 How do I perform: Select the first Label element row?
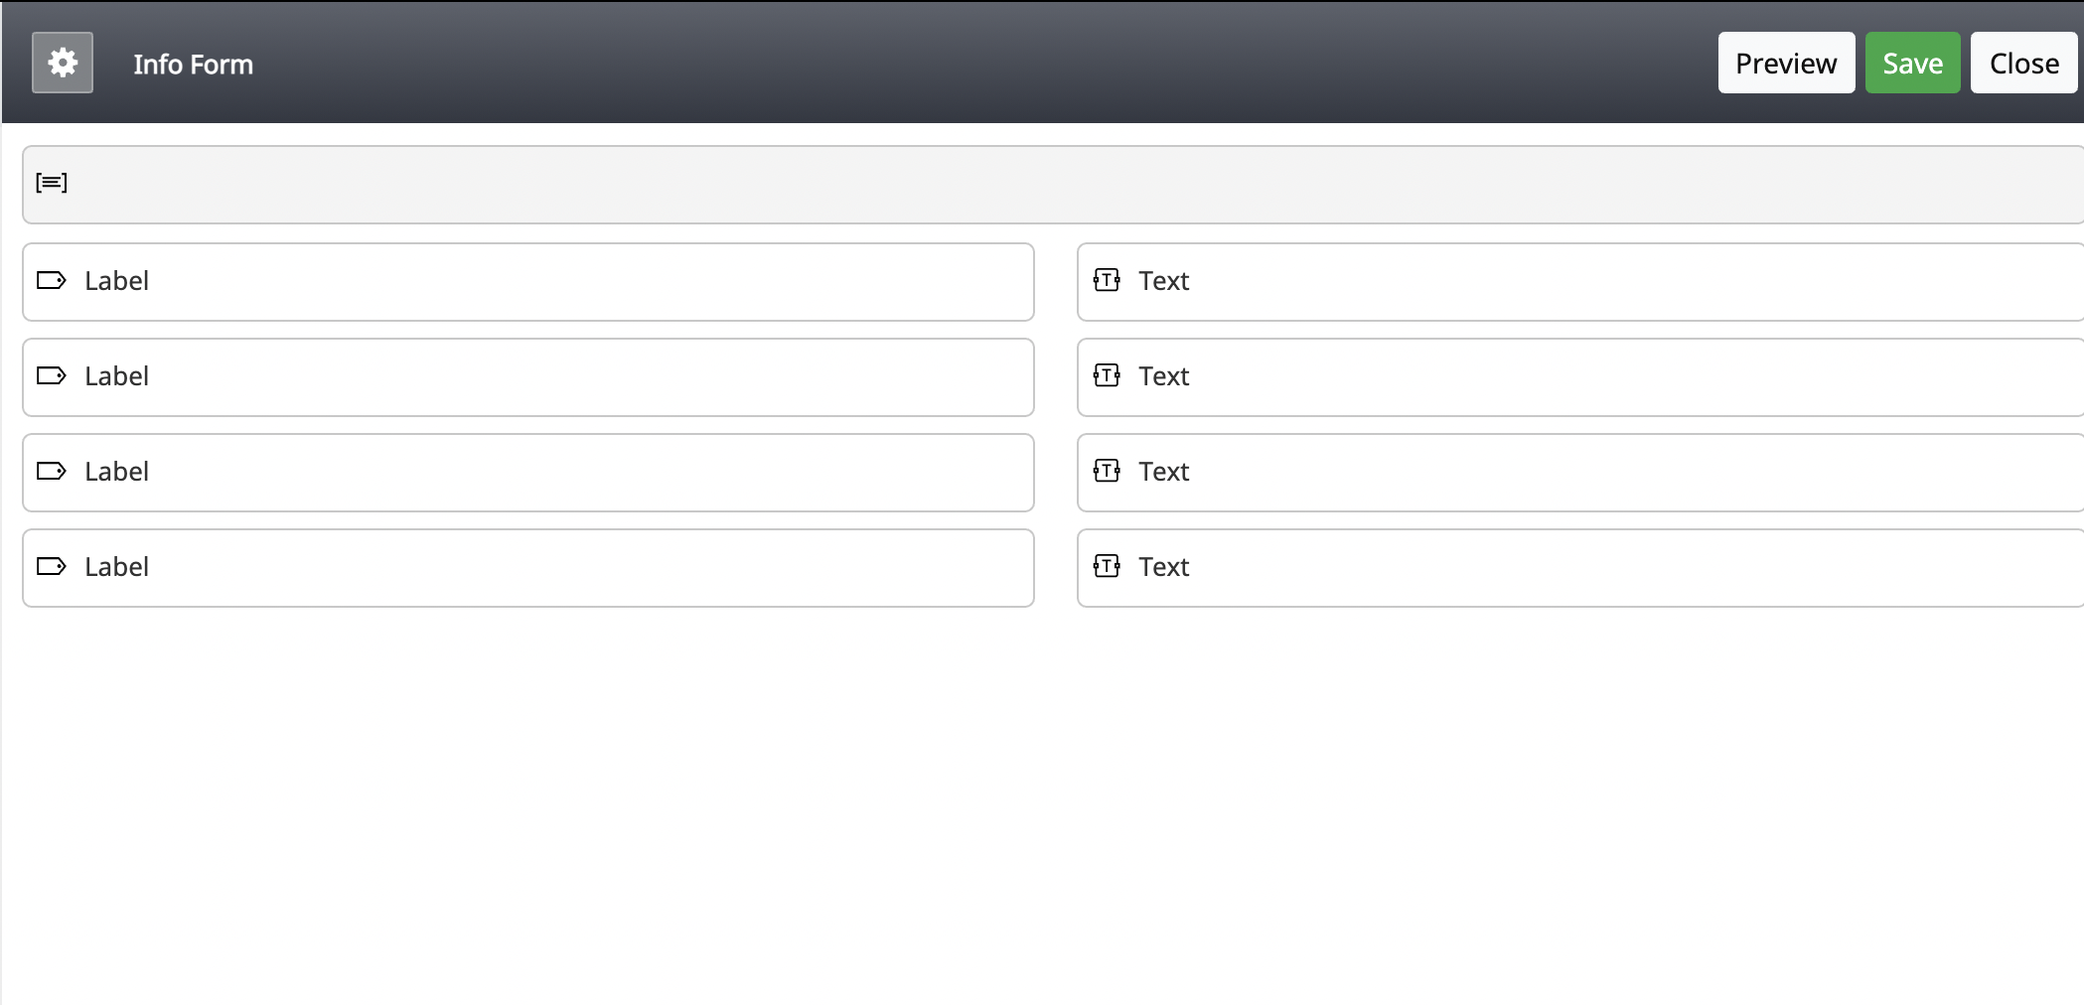tap(528, 282)
